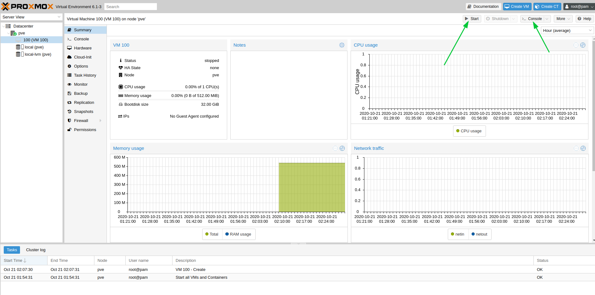Zoom in the CPU usage chart
Screen dimensions: 595x295
[583, 45]
